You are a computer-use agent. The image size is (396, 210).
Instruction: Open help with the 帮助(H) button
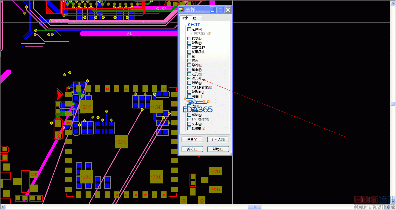point(218,149)
